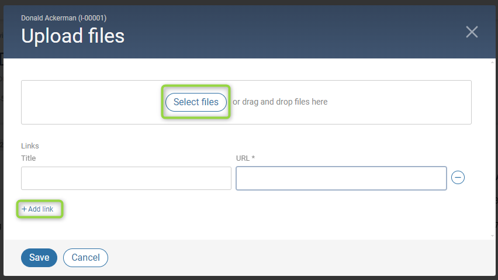The width and height of the screenshot is (498, 280).
Task: Click the dialog's vertical scrollbar track
Action: (x=492, y=149)
